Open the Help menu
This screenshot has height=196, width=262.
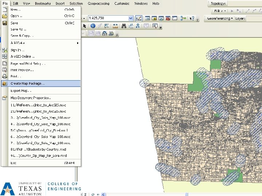(x=156, y=3)
